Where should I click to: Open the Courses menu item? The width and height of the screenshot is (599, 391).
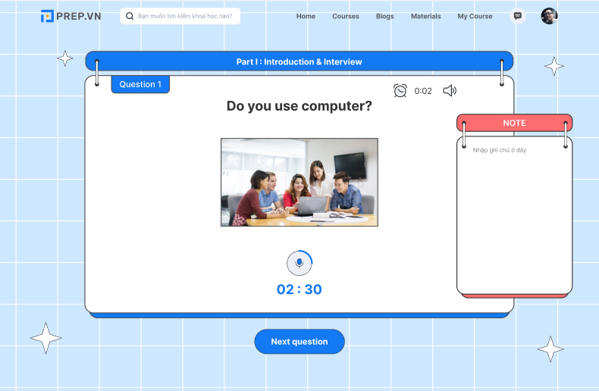point(346,16)
